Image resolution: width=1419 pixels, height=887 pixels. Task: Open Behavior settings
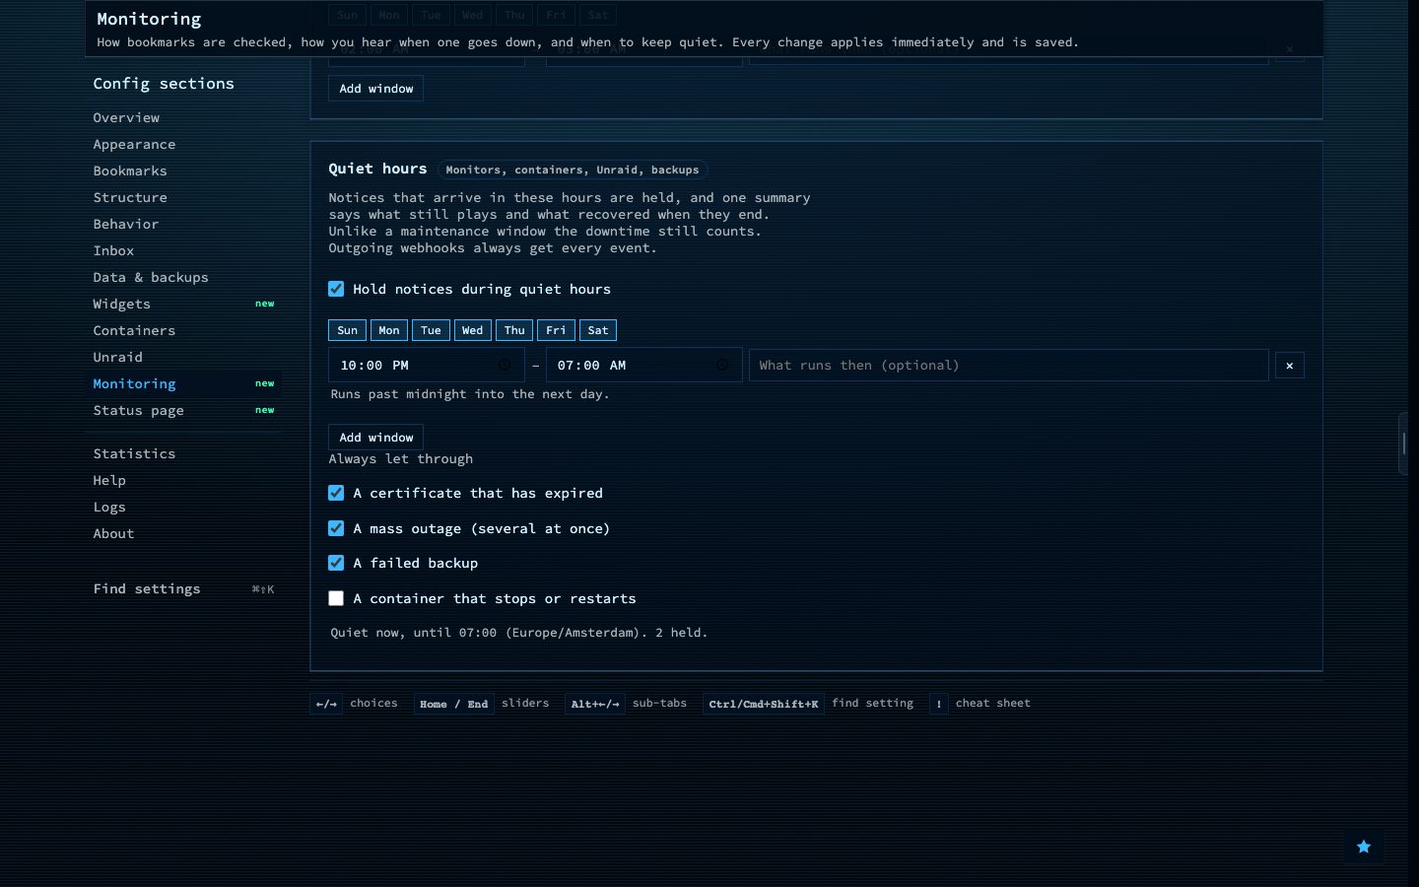pyautogui.click(x=184, y=224)
